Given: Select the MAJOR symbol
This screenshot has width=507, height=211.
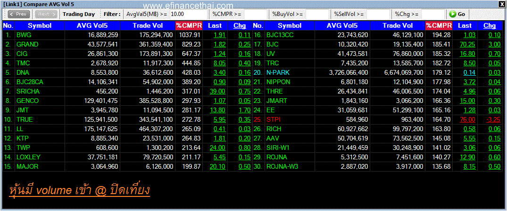Looking at the screenshot, I should (27, 167).
